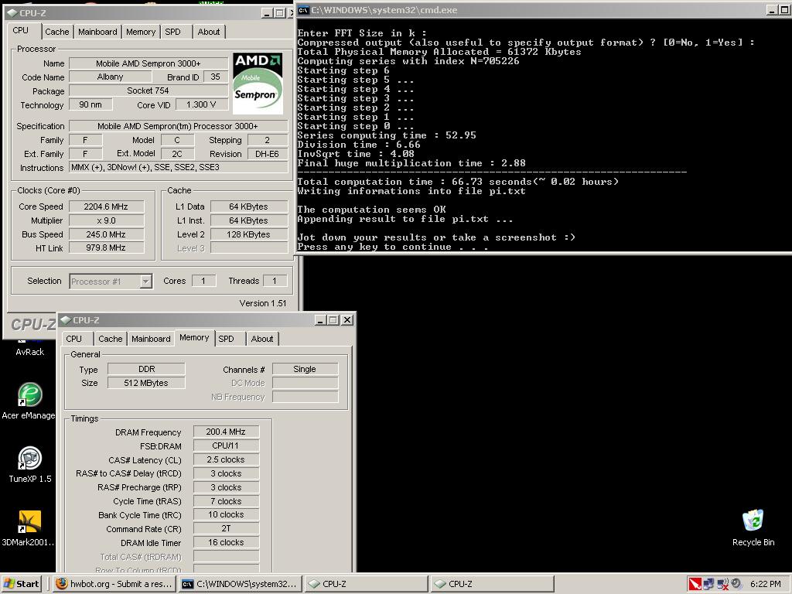Click the Channels # value Single
This screenshot has width=792, height=594.
click(305, 369)
